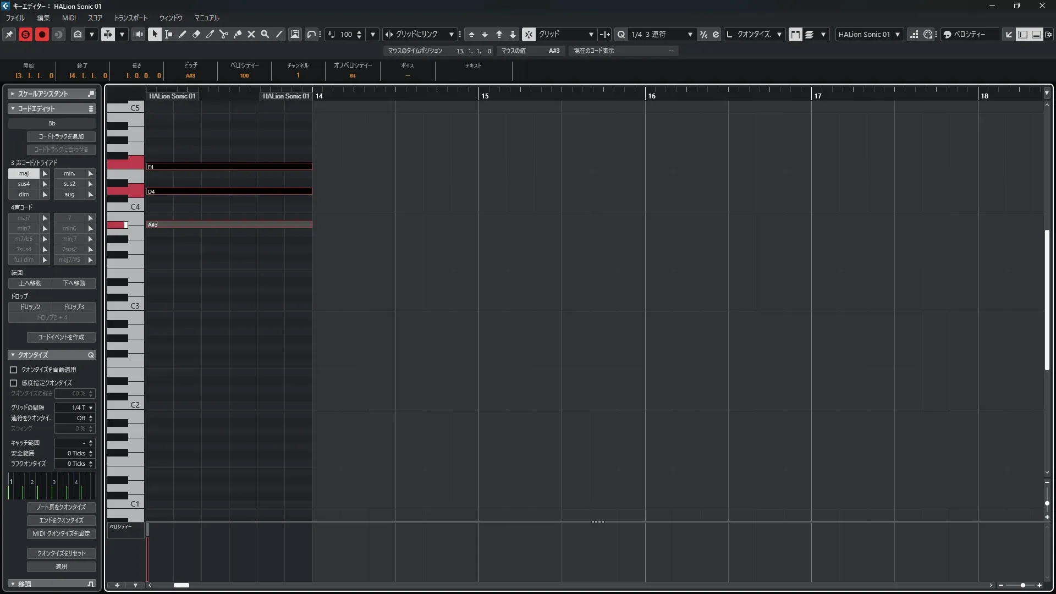1056x594 pixels.
Task: Toggle the Solo editor button
Action: coord(25,34)
